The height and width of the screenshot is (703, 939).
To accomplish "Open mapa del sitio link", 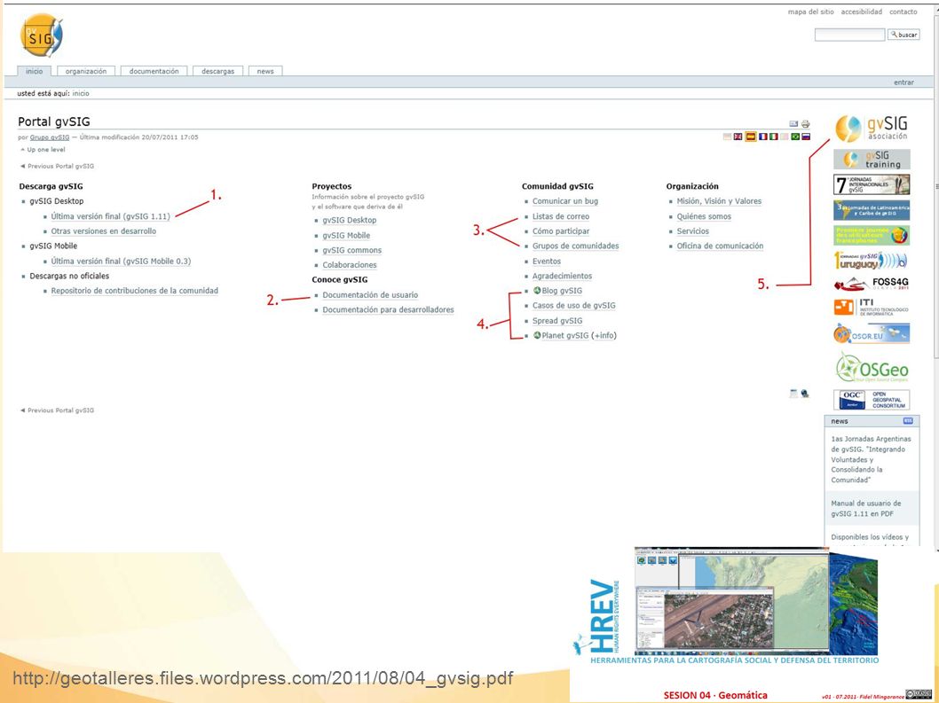I will pyautogui.click(x=811, y=12).
